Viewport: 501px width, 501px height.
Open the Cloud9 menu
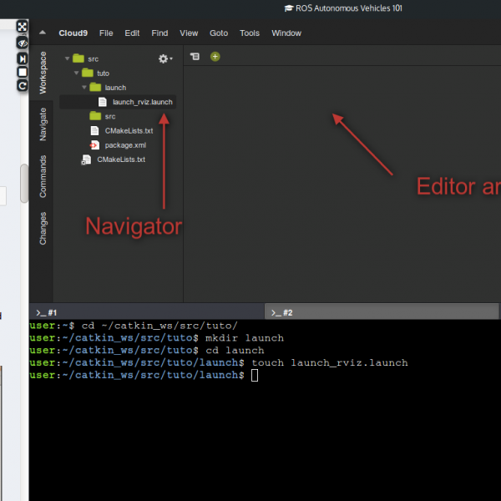pos(73,33)
